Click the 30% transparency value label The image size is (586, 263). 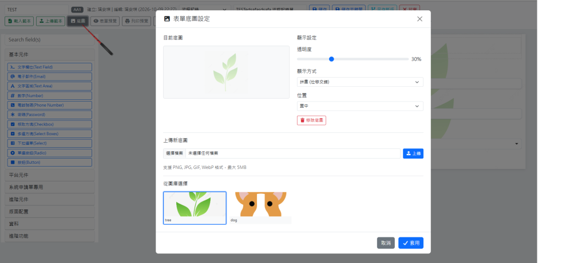(417, 59)
